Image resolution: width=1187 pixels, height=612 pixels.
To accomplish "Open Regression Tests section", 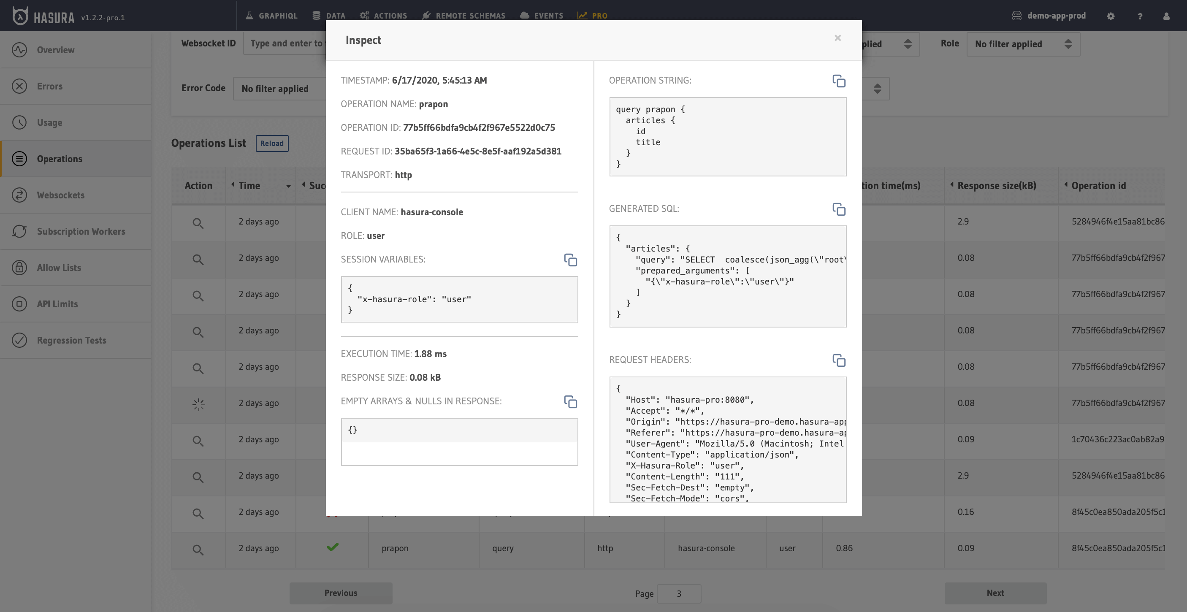I will (76, 340).
